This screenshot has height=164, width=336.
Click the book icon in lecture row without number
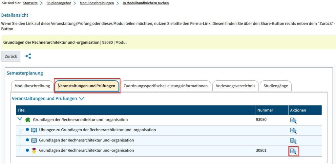[x=34, y=140]
